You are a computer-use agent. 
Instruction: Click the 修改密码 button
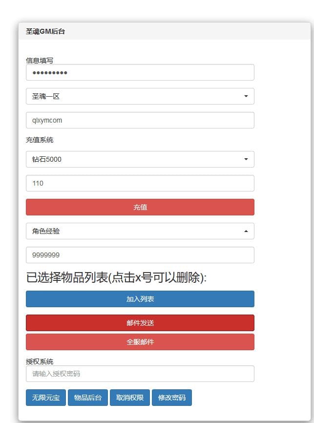point(172,398)
